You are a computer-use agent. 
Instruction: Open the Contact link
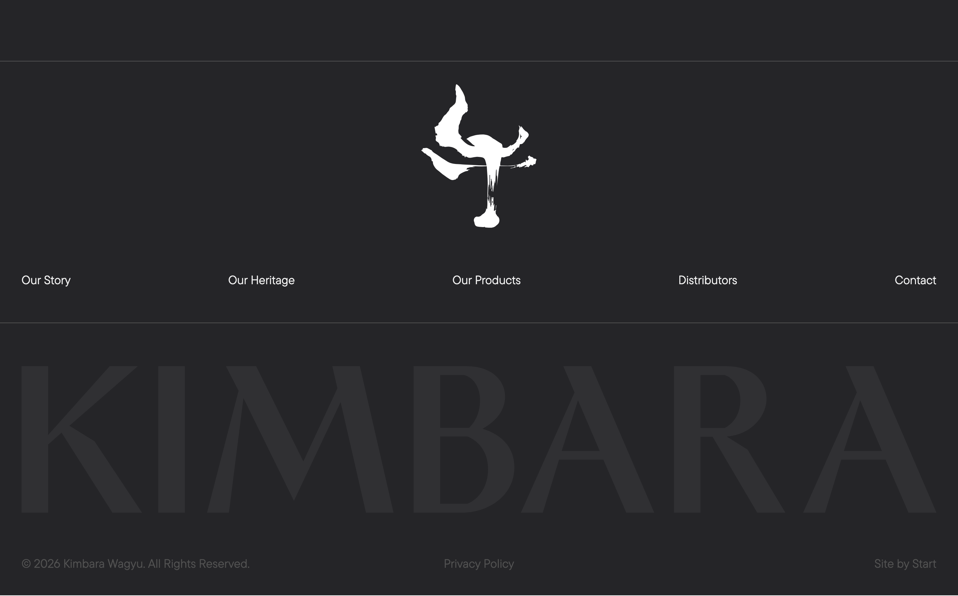tap(915, 280)
